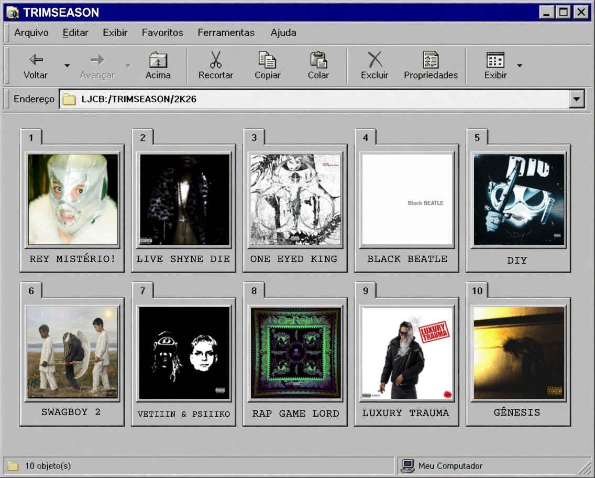Open the Arquivo menu
This screenshot has height=478, width=595.
(x=31, y=32)
